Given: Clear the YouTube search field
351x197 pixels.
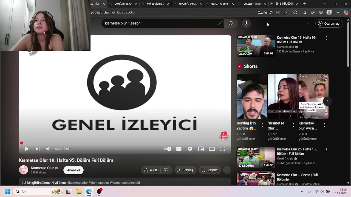Looking at the screenshot, I should 220,23.
